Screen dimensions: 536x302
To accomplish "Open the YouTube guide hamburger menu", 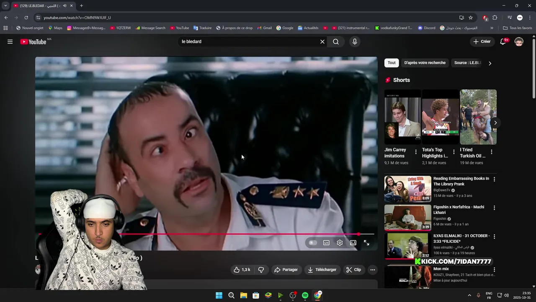I will coord(10,42).
